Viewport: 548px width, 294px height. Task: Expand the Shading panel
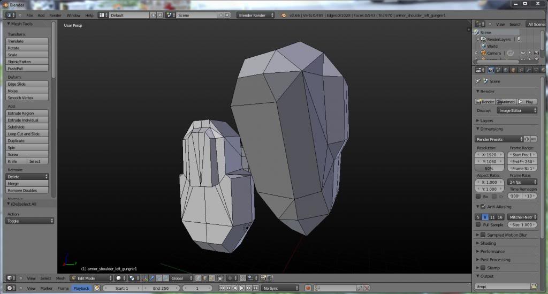[478, 243]
